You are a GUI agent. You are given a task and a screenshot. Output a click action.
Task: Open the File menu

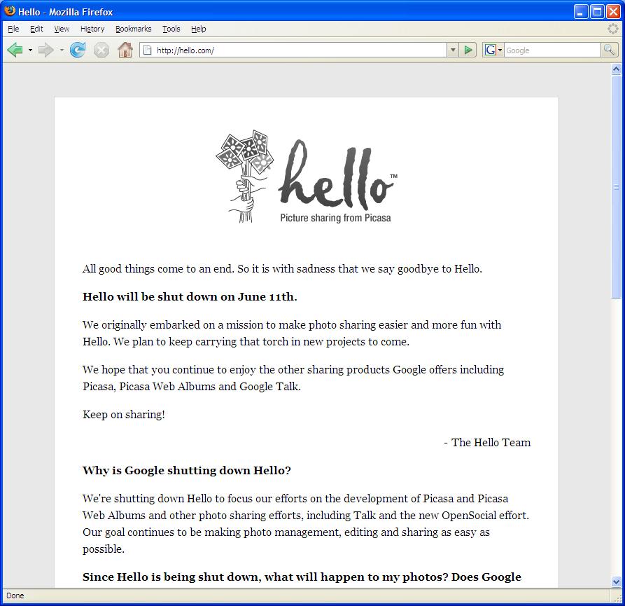(x=13, y=29)
